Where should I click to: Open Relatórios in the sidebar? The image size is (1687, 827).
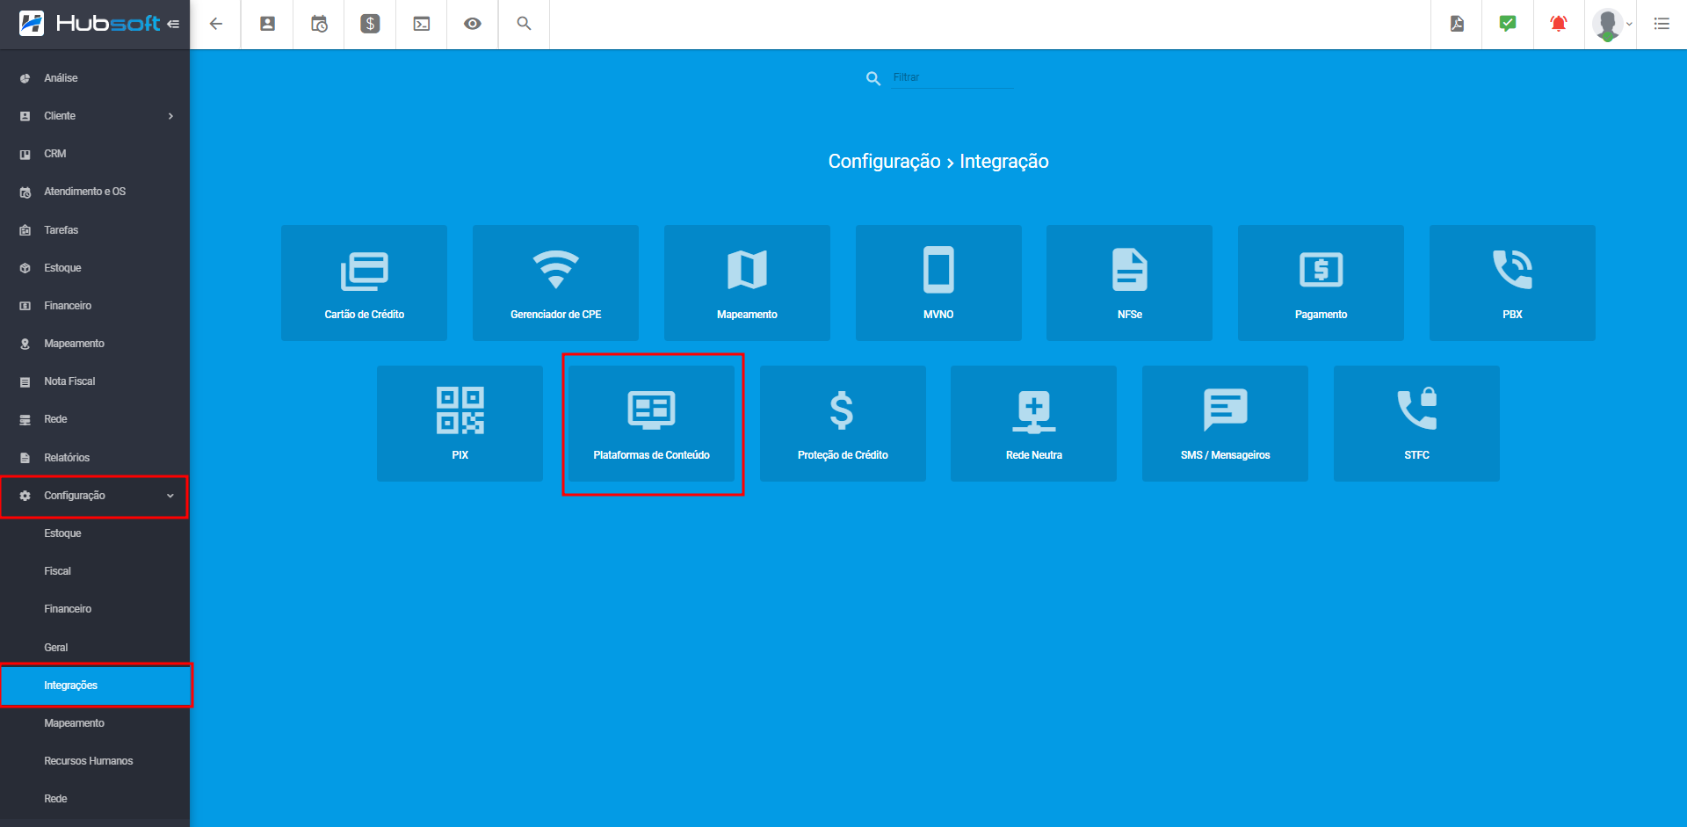(x=95, y=458)
